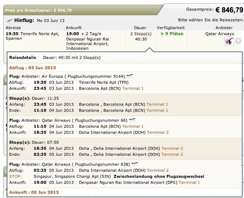
Task: Click the Gesamtpreis € 846,79 amount
Action: coord(229,10)
